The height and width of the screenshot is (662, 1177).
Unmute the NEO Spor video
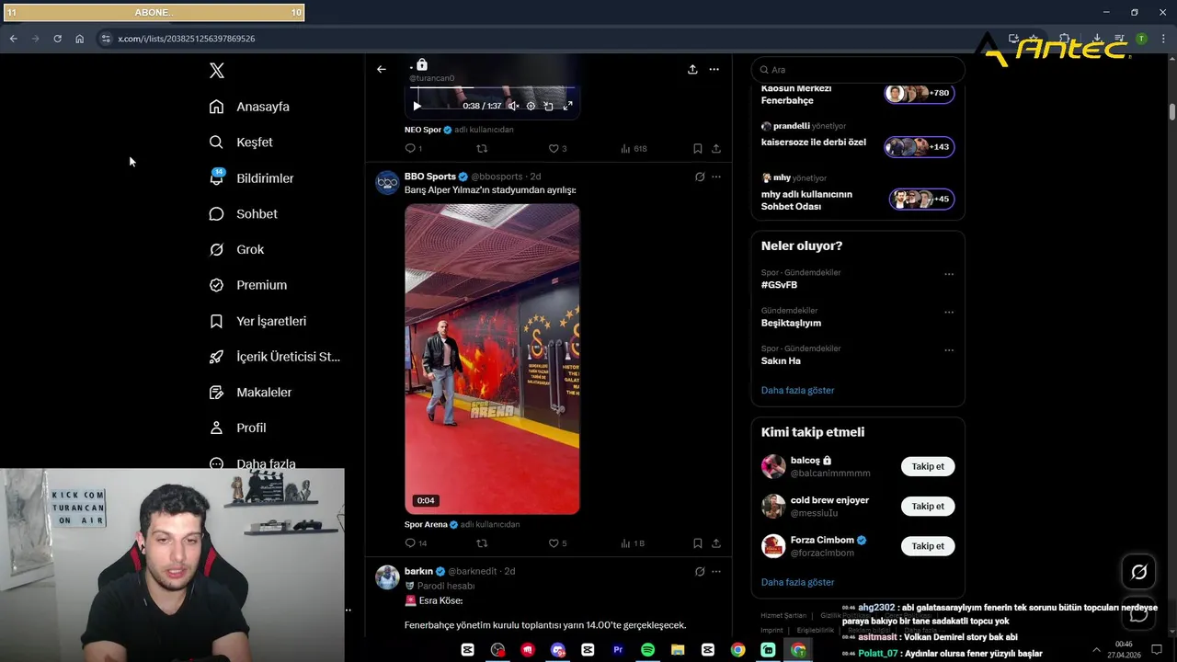point(513,106)
